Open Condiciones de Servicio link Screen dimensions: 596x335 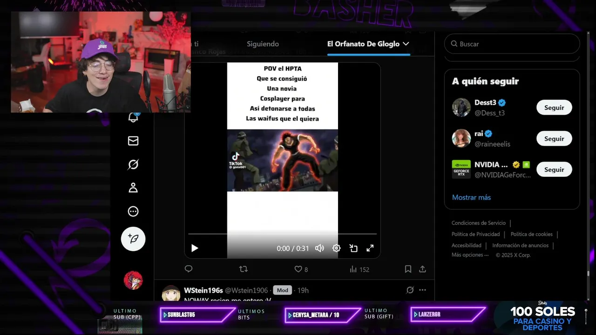pyautogui.click(x=478, y=223)
